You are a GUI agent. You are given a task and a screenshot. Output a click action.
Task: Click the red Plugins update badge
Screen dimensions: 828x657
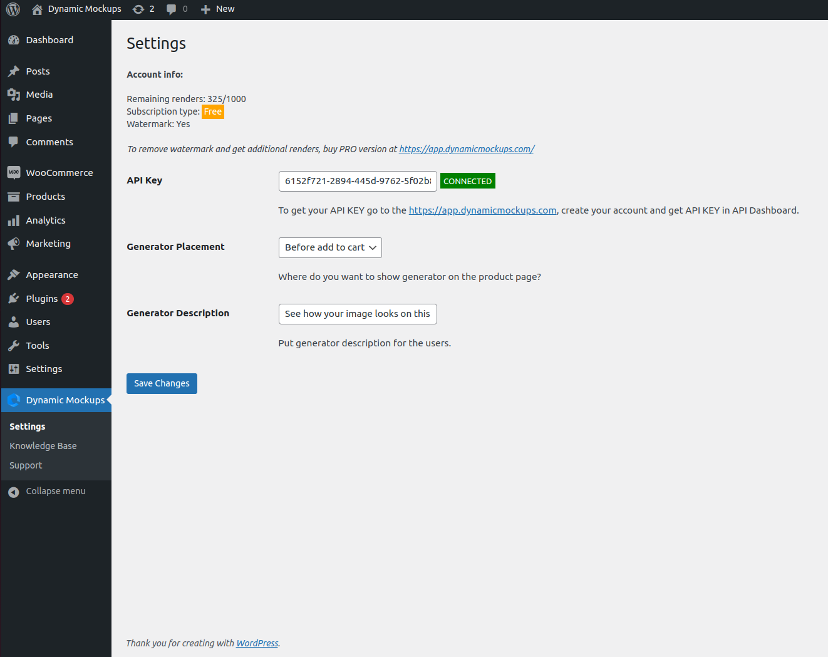point(68,299)
